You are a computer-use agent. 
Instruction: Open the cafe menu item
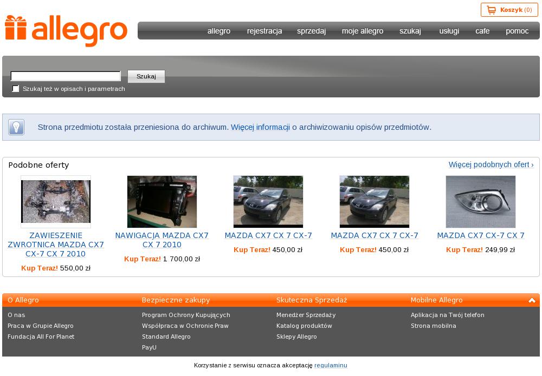[482, 31]
